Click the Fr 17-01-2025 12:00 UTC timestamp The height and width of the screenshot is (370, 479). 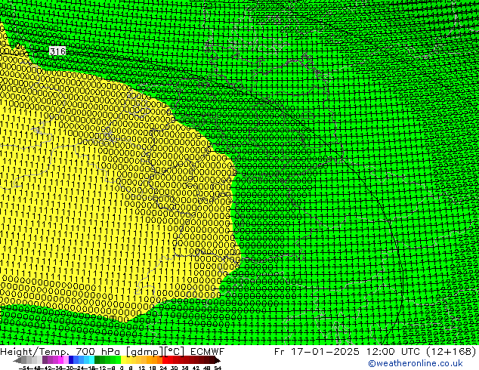347,352
